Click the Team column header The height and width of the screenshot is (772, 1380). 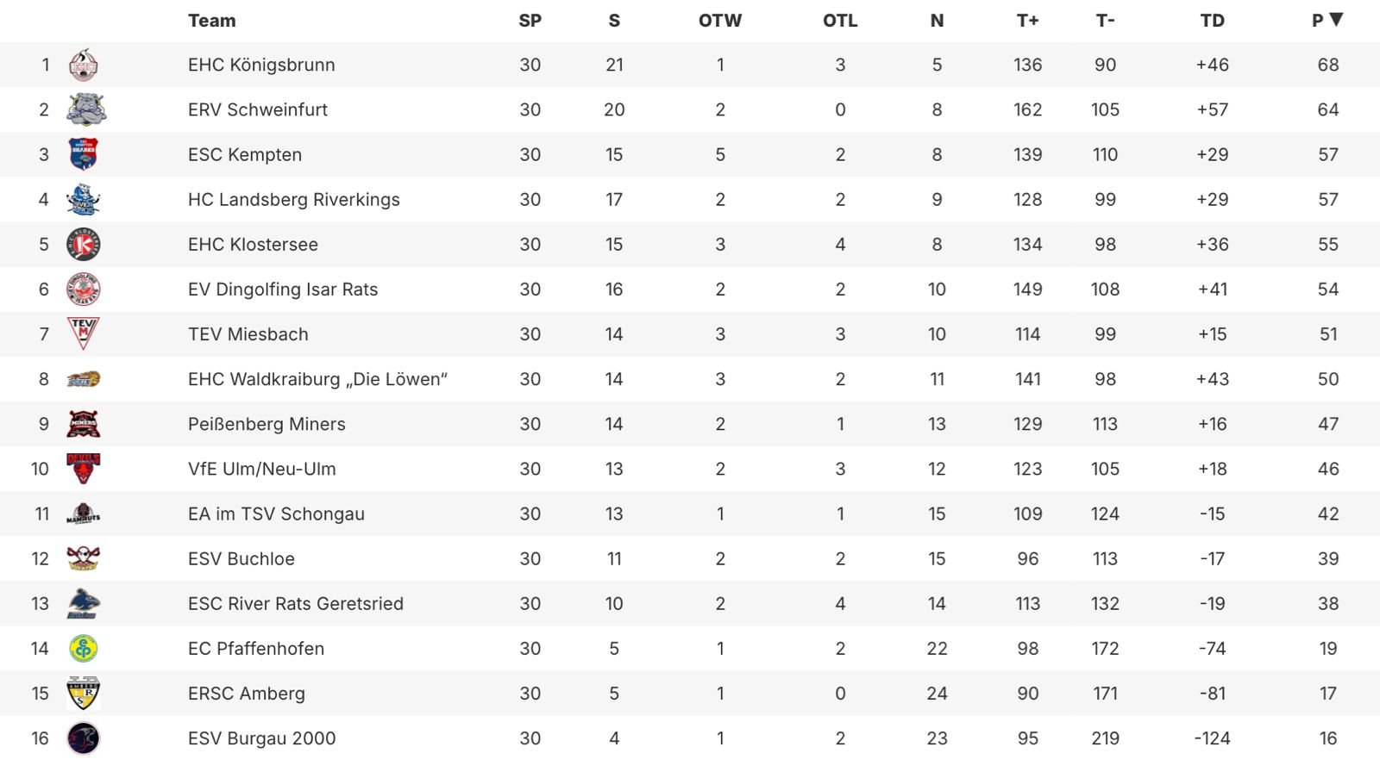211,21
